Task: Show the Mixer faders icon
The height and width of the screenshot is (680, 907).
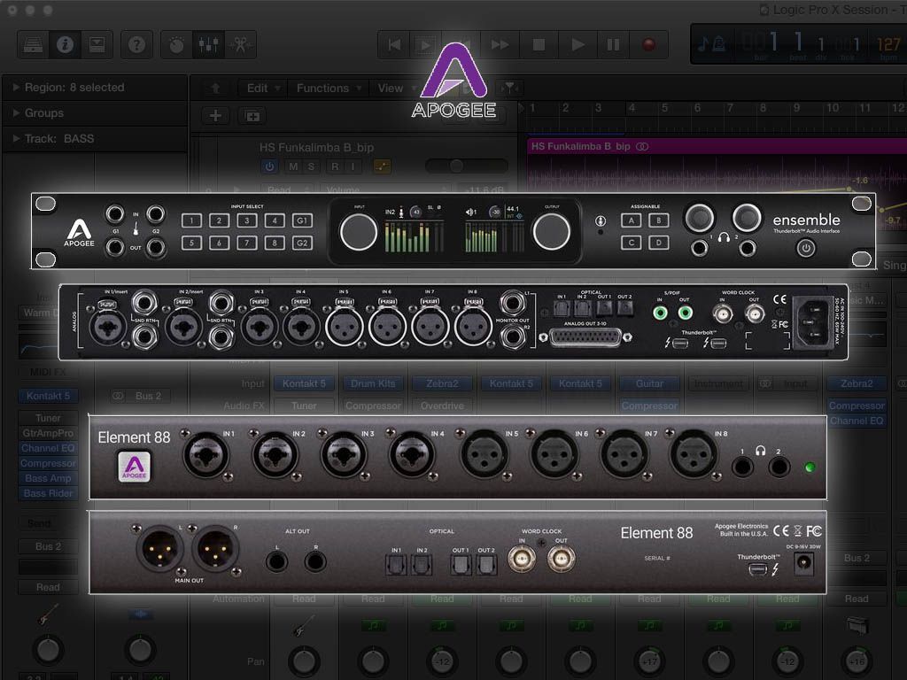Action: pyautogui.click(x=208, y=44)
